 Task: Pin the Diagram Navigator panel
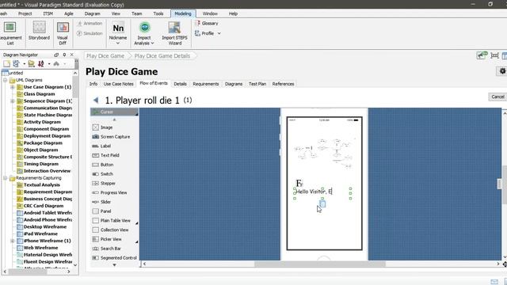[64, 55]
